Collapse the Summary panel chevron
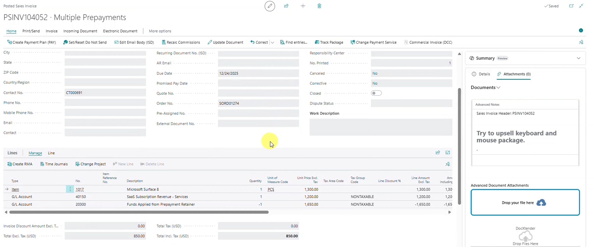595x247 pixels. [x=579, y=58]
